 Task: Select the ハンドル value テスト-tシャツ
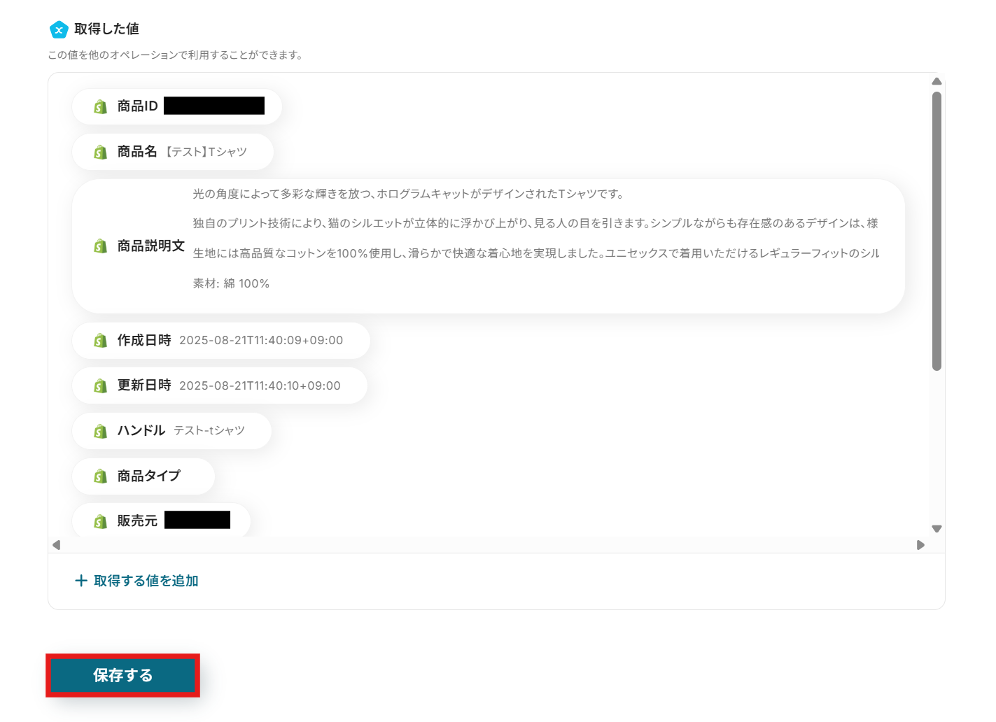[x=209, y=431]
